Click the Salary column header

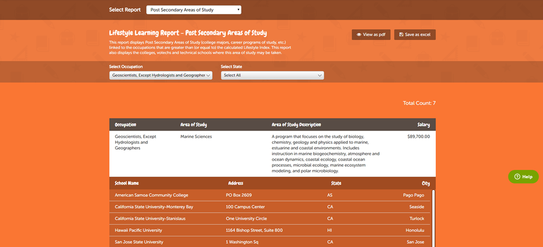[423, 124]
